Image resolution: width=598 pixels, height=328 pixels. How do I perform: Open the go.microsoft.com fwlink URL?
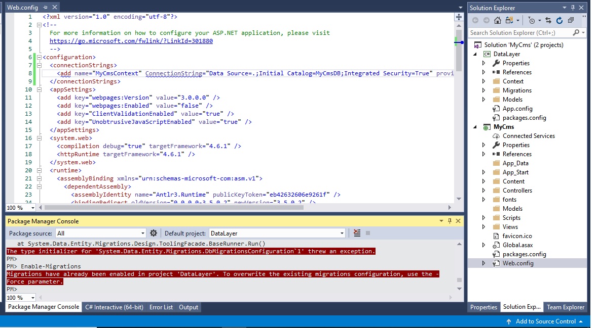pyautogui.click(x=131, y=41)
